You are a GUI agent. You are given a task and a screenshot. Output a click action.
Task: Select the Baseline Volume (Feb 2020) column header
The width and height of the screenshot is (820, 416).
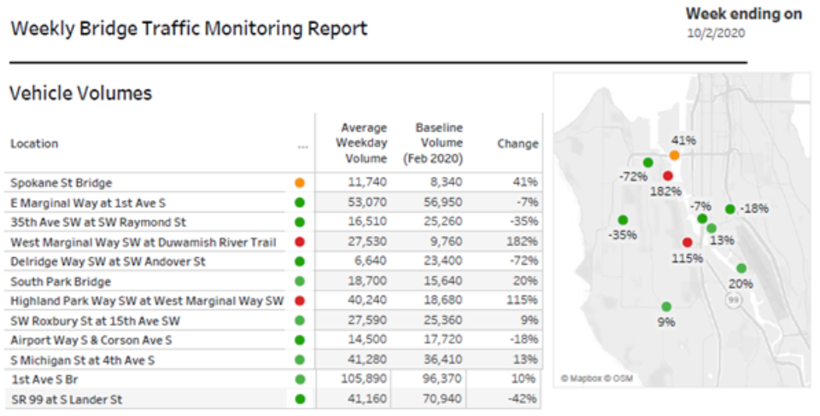coord(437,143)
